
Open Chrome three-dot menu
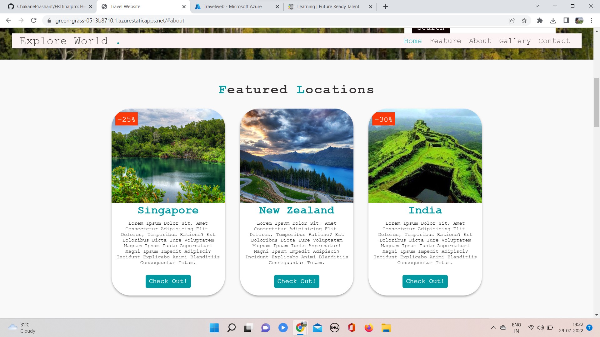[591, 21]
